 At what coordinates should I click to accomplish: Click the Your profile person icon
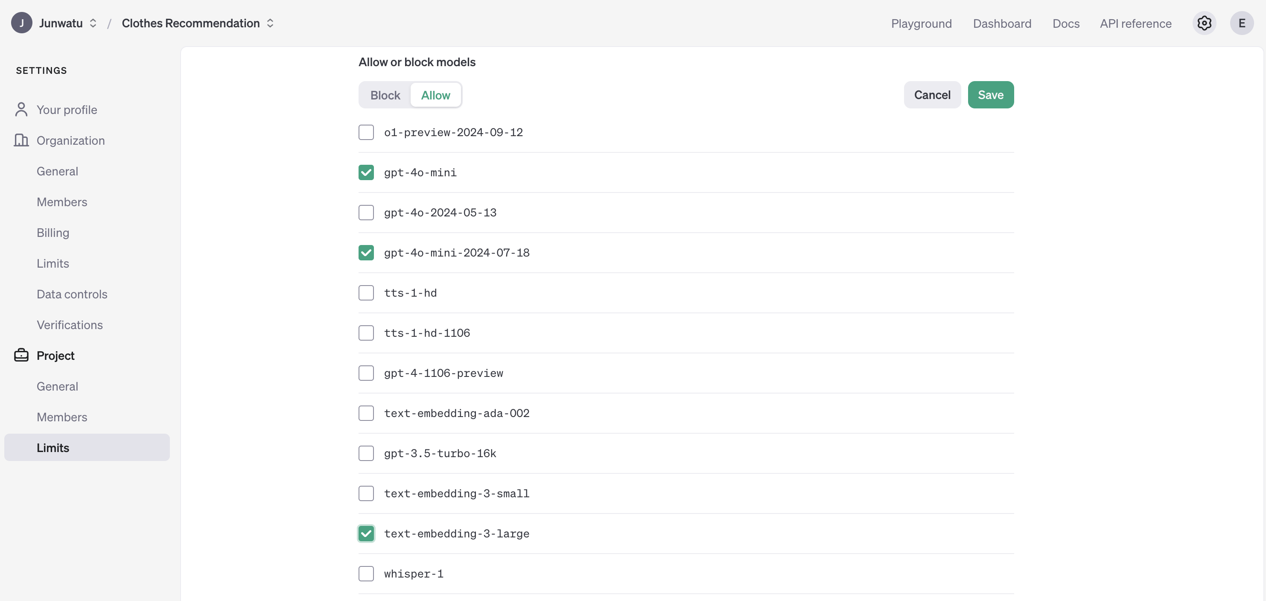pos(21,110)
